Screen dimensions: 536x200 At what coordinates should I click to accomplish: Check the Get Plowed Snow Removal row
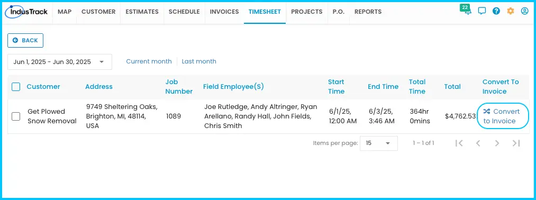pyautogui.click(x=16, y=116)
